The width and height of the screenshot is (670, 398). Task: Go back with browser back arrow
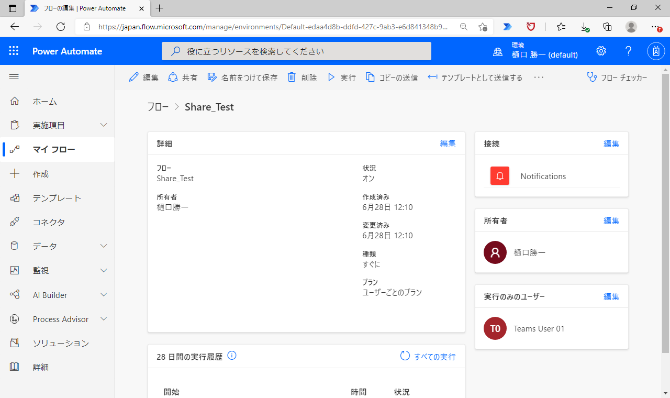tap(15, 27)
